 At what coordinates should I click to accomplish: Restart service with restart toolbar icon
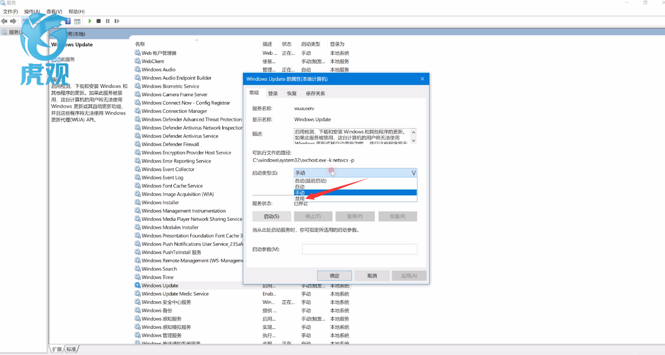click(x=117, y=21)
